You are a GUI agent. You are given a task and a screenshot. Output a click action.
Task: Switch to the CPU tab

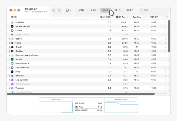[x=81, y=10]
